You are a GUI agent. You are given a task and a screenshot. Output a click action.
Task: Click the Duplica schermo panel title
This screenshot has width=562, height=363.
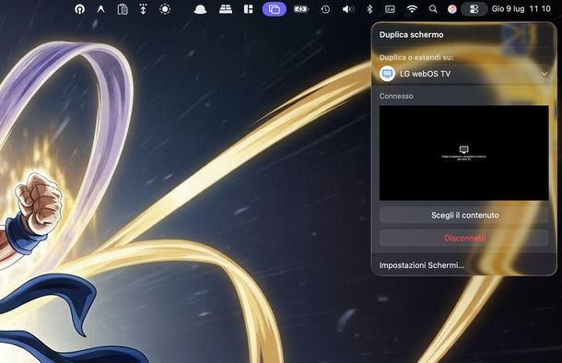pyautogui.click(x=412, y=35)
